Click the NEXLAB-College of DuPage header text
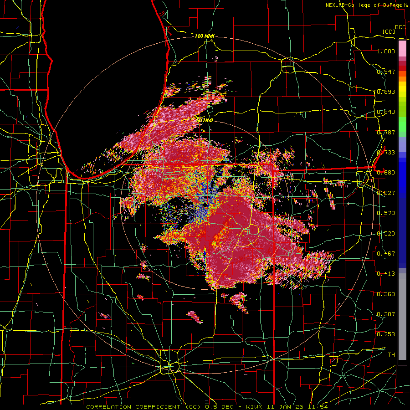The width and height of the screenshot is (410, 410). pos(364,5)
